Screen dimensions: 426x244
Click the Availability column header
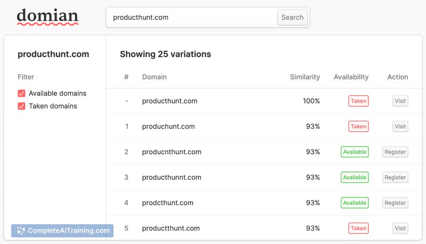351,77
